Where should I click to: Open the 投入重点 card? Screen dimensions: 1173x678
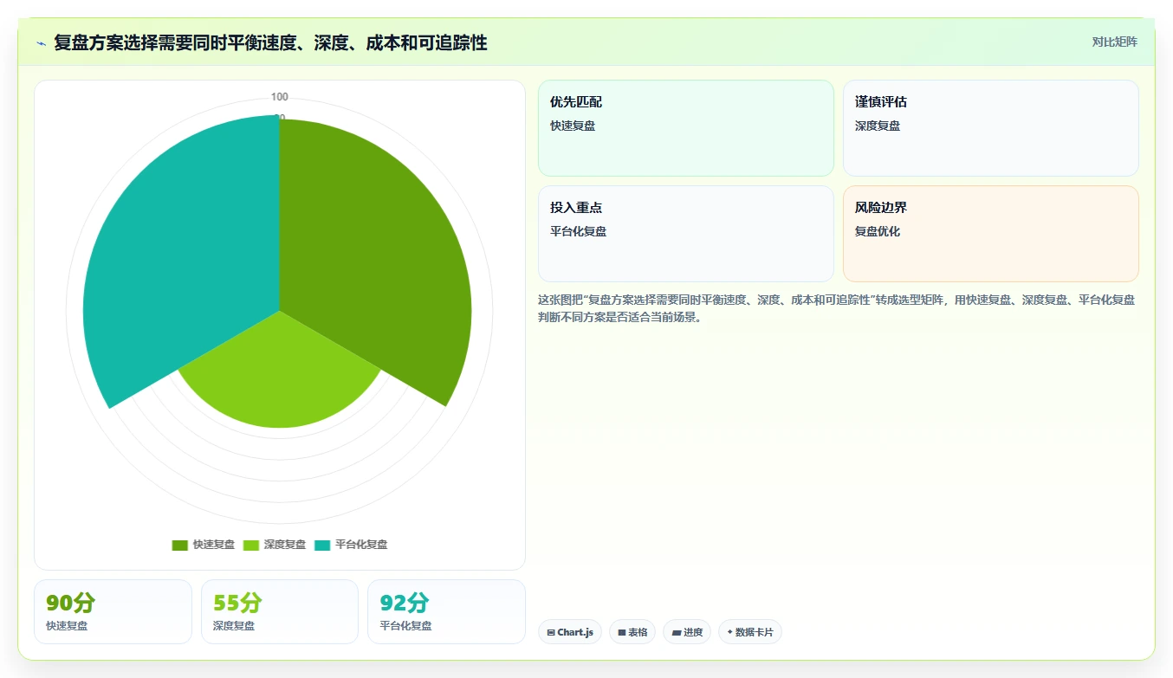pyautogui.click(x=685, y=234)
